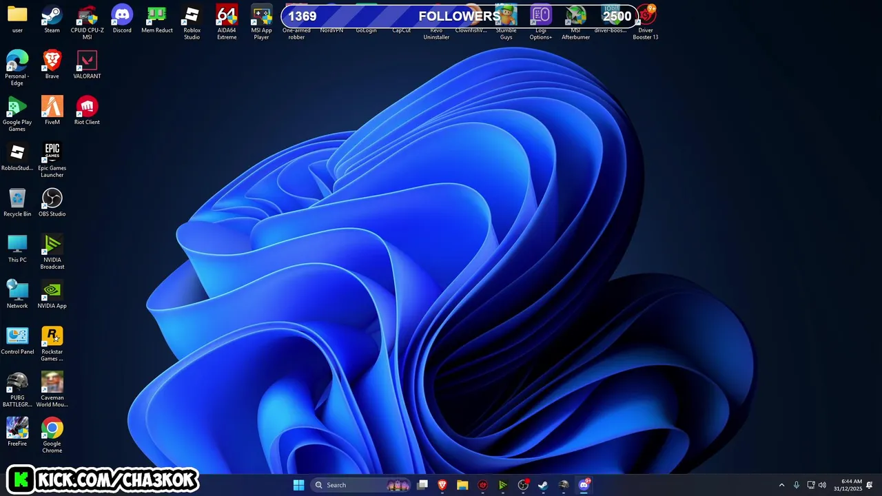882x496 pixels.
Task: Launch Rockstar Games Launcher shortcut
Action: (52, 336)
